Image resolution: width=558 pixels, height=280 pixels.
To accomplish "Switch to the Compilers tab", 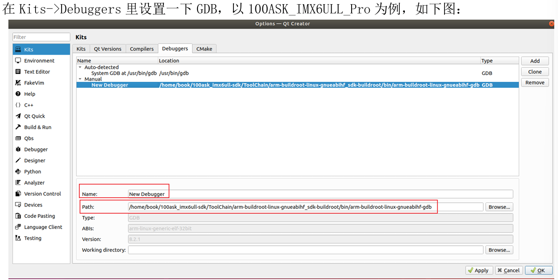I will (141, 49).
